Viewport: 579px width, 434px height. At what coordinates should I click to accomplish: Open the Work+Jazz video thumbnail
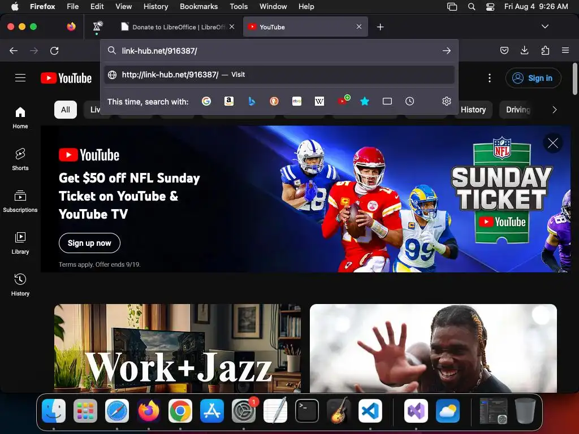pyautogui.click(x=177, y=348)
